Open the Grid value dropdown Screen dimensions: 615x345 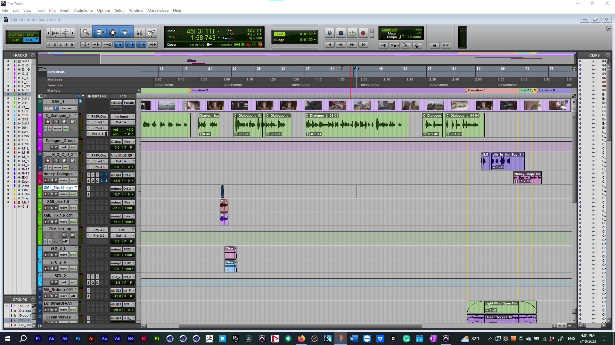coord(315,34)
